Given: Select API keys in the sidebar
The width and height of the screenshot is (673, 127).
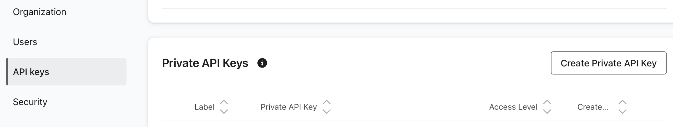Looking at the screenshot, I should pyautogui.click(x=31, y=72).
